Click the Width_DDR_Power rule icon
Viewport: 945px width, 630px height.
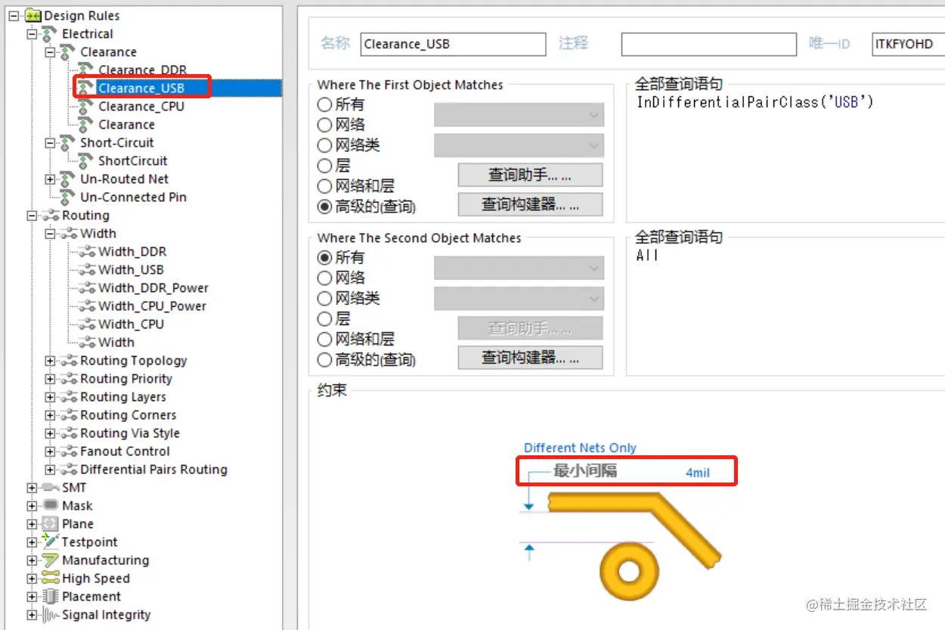(x=87, y=288)
